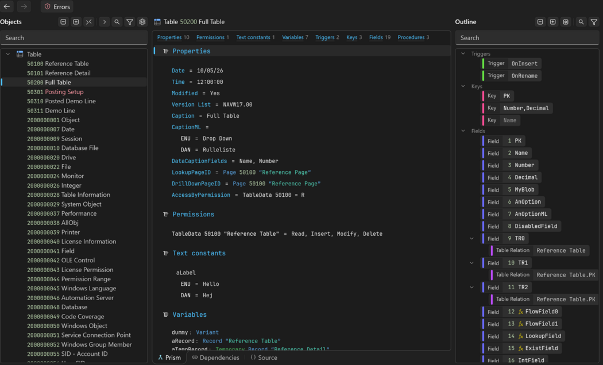Expand all in the Objects panel toolbar

click(76, 22)
